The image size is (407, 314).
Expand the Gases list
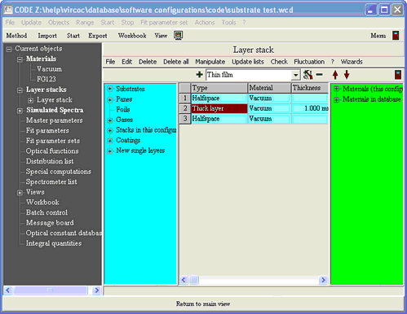(x=110, y=120)
